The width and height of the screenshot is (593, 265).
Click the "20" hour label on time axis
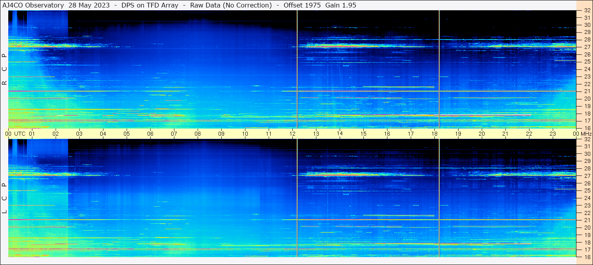[x=482, y=134]
